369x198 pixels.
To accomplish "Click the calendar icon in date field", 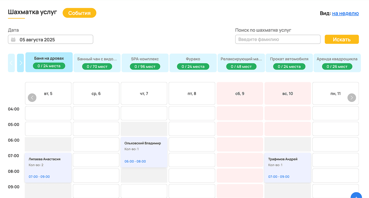I will tap(13, 40).
